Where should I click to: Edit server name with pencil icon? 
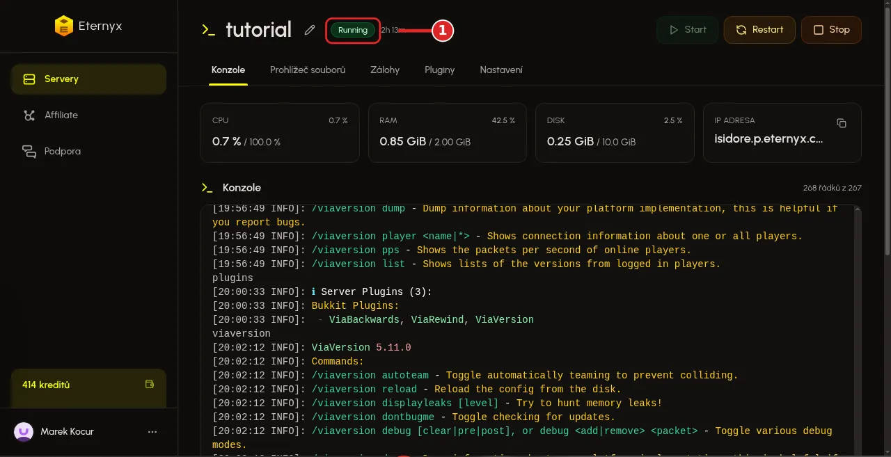click(x=310, y=30)
